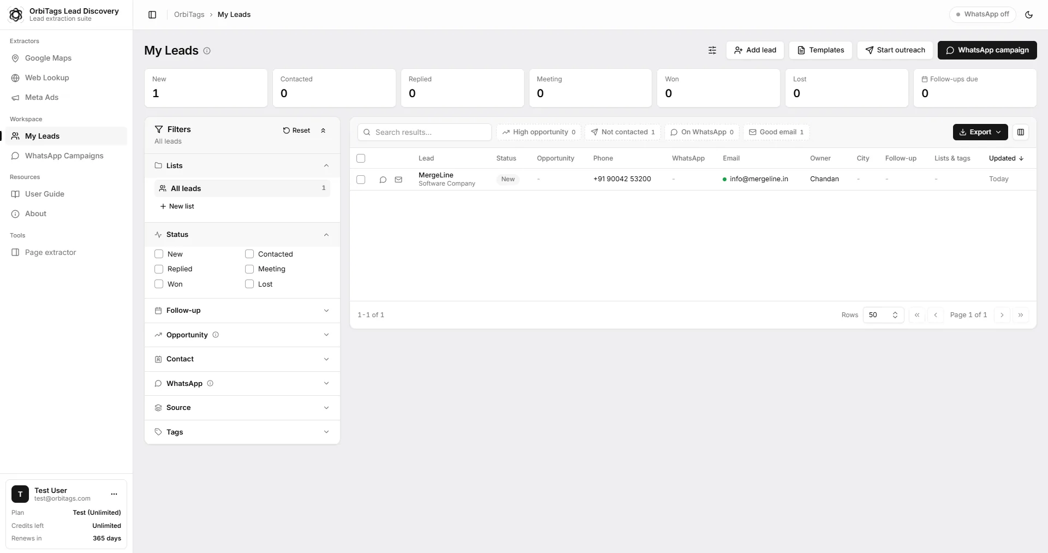Go to WhatsApp Campaigns
This screenshot has width=1048, height=553.
point(66,156)
